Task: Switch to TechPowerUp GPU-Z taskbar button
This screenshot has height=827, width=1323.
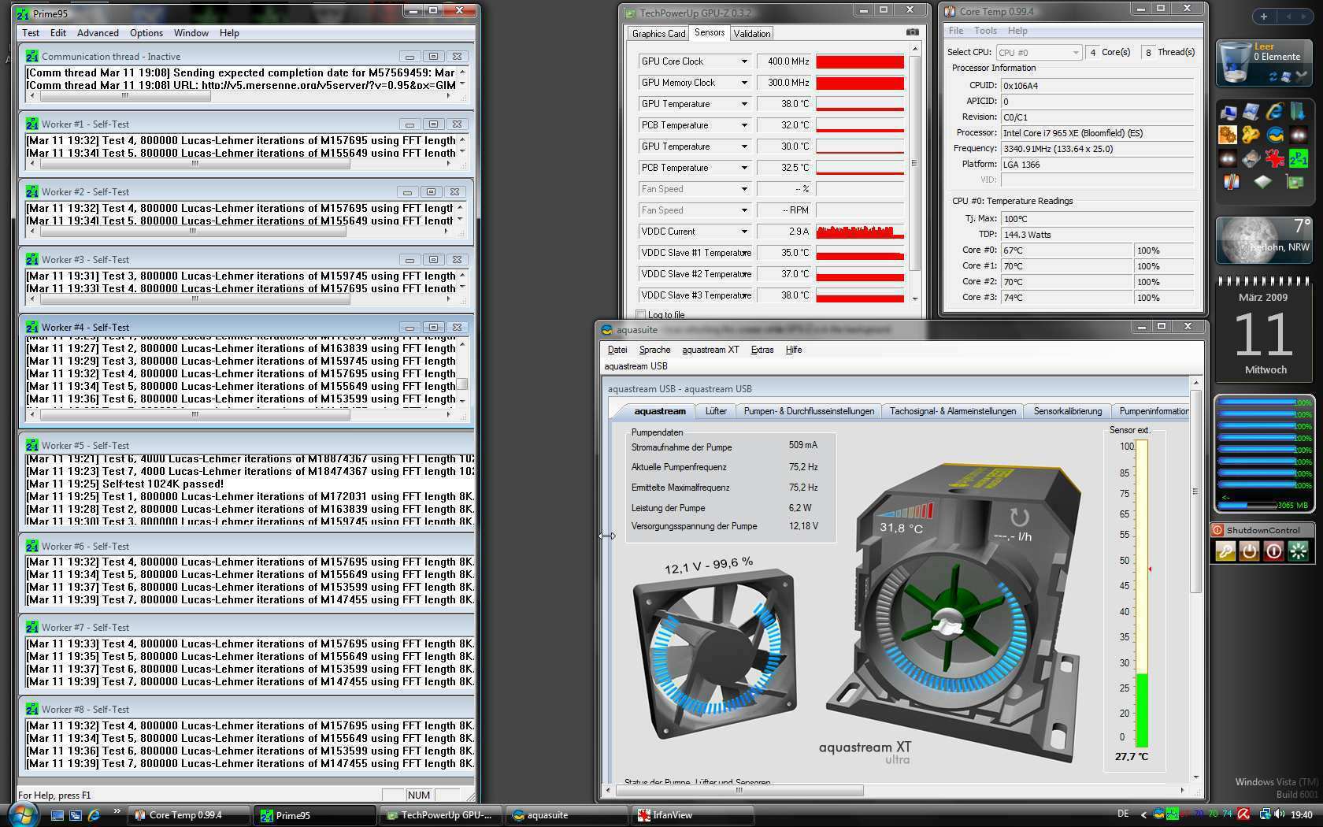Action: point(441,815)
